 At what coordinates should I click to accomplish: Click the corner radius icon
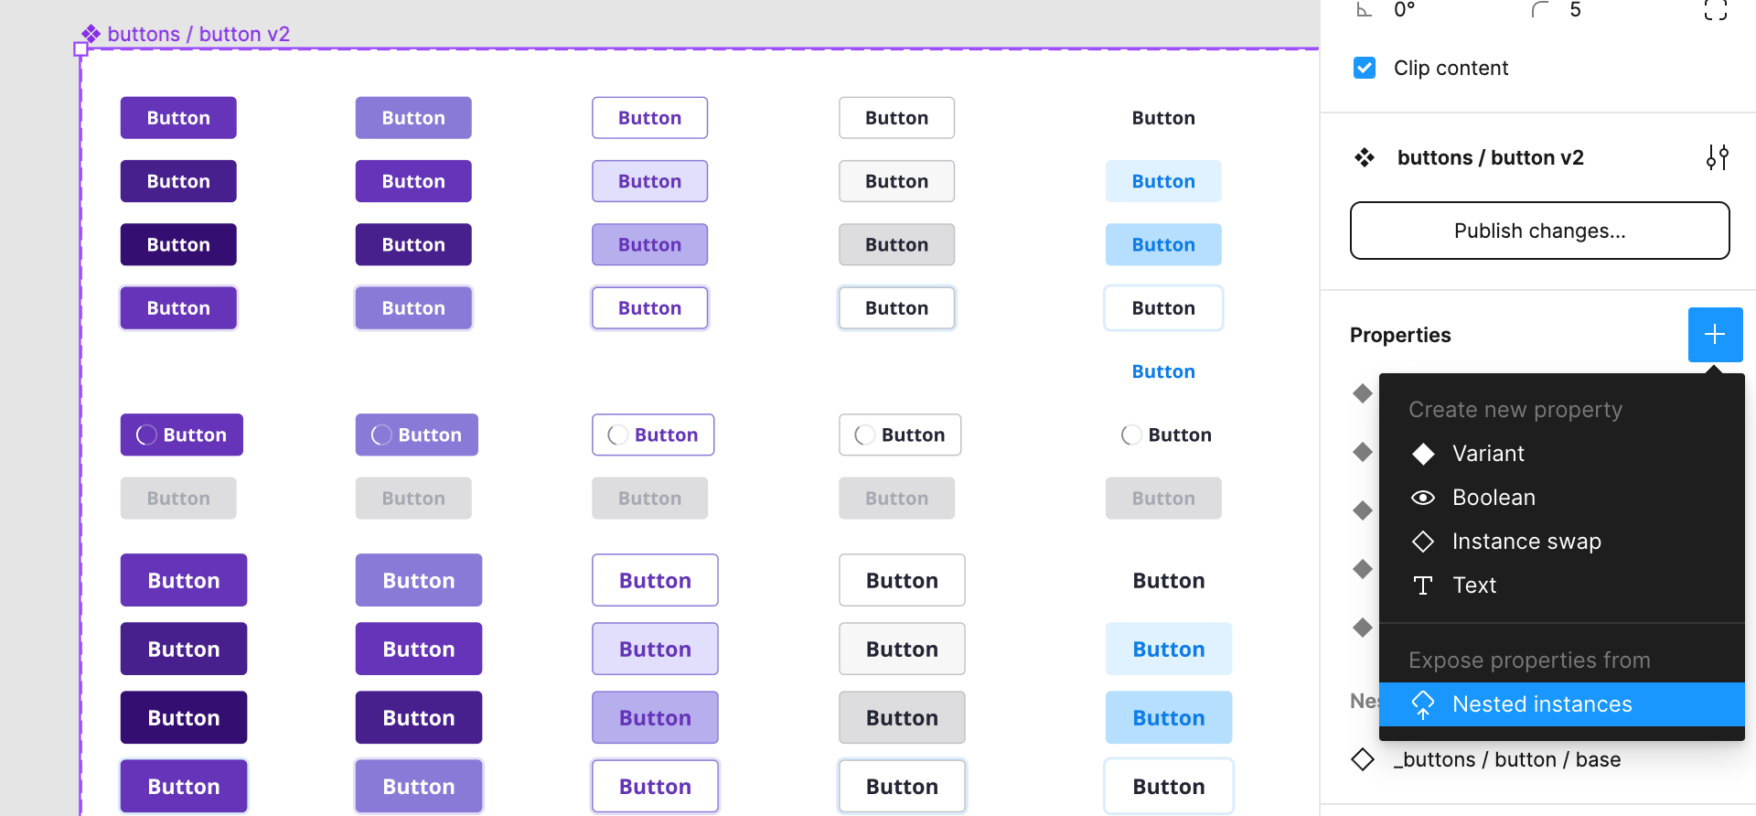tap(1540, 10)
